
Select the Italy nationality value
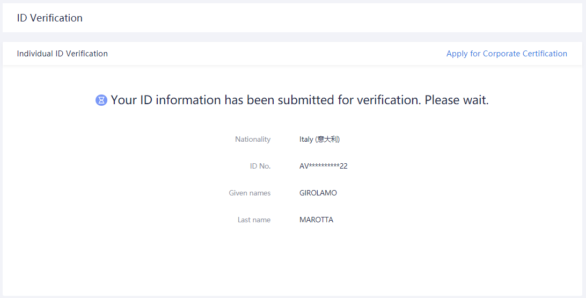pyautogui.click(x=306, y=139)
